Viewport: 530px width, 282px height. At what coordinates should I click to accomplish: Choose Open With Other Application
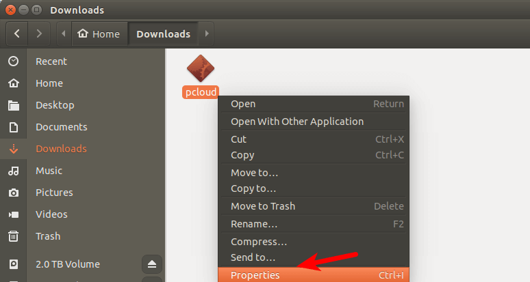click(x=296, y=122)
